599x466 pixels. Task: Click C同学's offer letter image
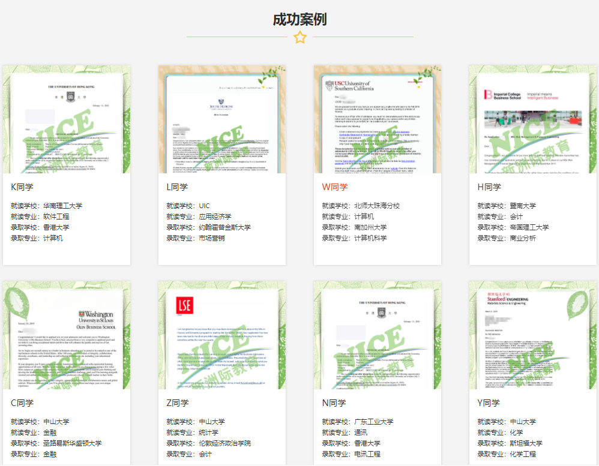point(66,336)
